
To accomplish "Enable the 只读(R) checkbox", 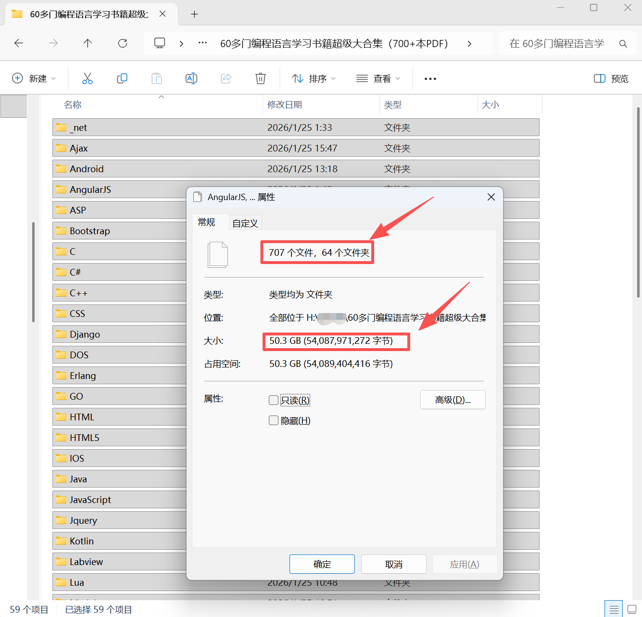I will point(274,400).
